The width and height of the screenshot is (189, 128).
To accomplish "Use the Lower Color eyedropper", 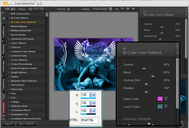I will pos(166,107).
